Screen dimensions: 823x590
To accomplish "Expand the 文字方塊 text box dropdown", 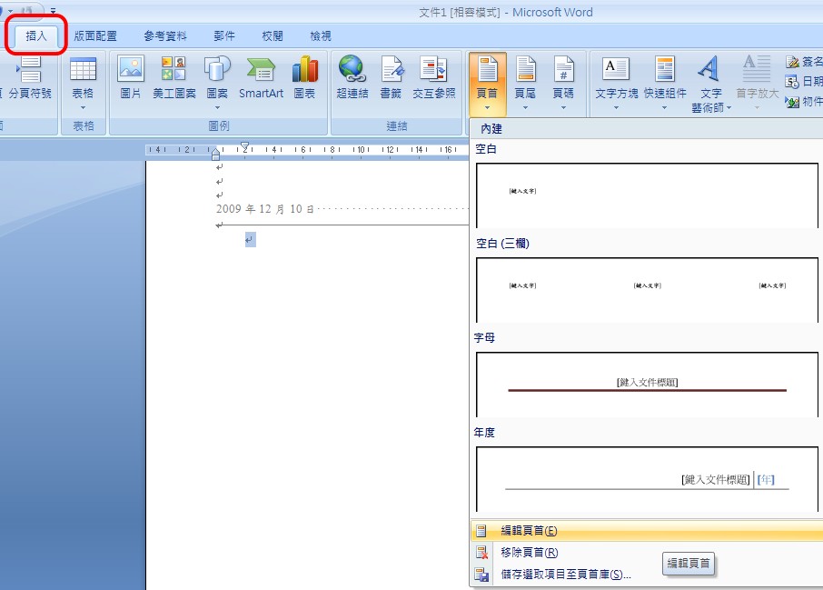I will click(x=616, y=82).
